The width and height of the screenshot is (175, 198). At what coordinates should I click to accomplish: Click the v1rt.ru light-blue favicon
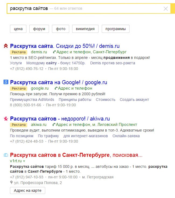[x=6, y=155]
